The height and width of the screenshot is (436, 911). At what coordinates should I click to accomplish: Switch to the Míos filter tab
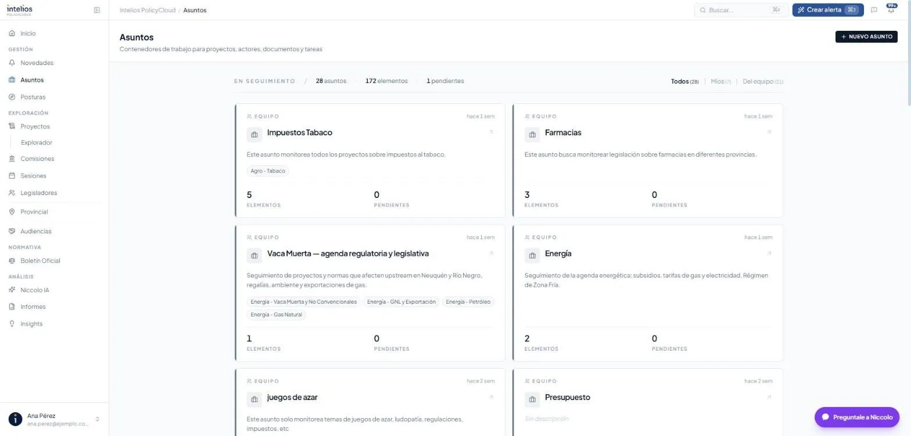pos(721,81)
